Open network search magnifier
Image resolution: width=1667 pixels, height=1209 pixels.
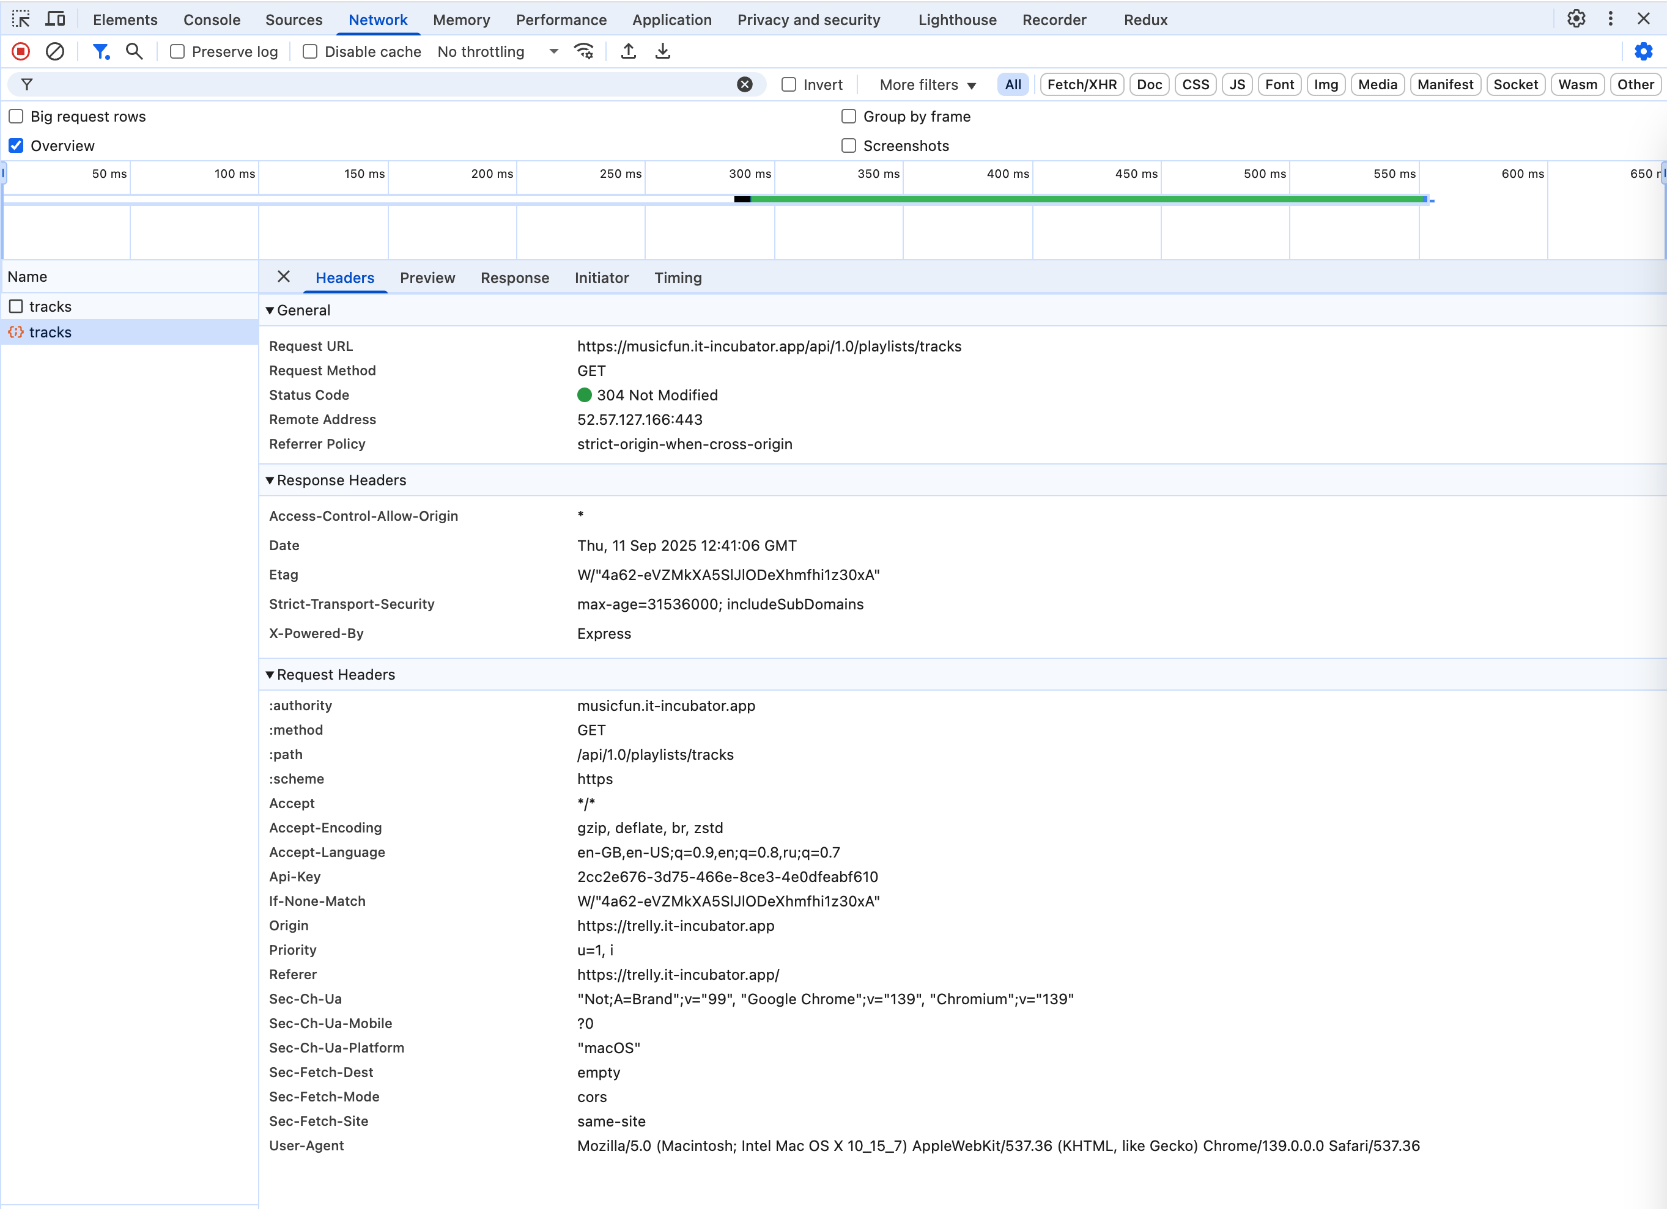[x=134, y=51]
